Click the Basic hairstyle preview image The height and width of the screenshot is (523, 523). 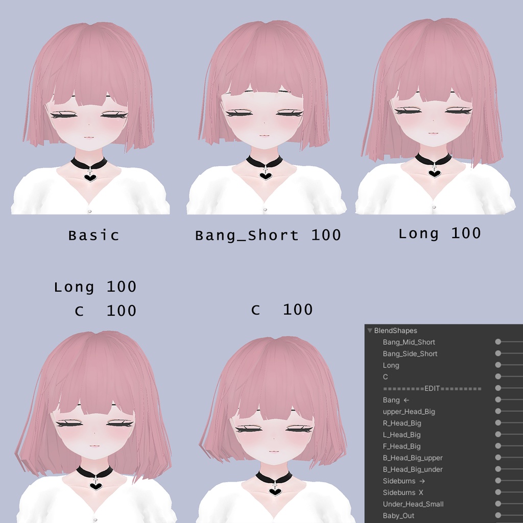(92, 112)
